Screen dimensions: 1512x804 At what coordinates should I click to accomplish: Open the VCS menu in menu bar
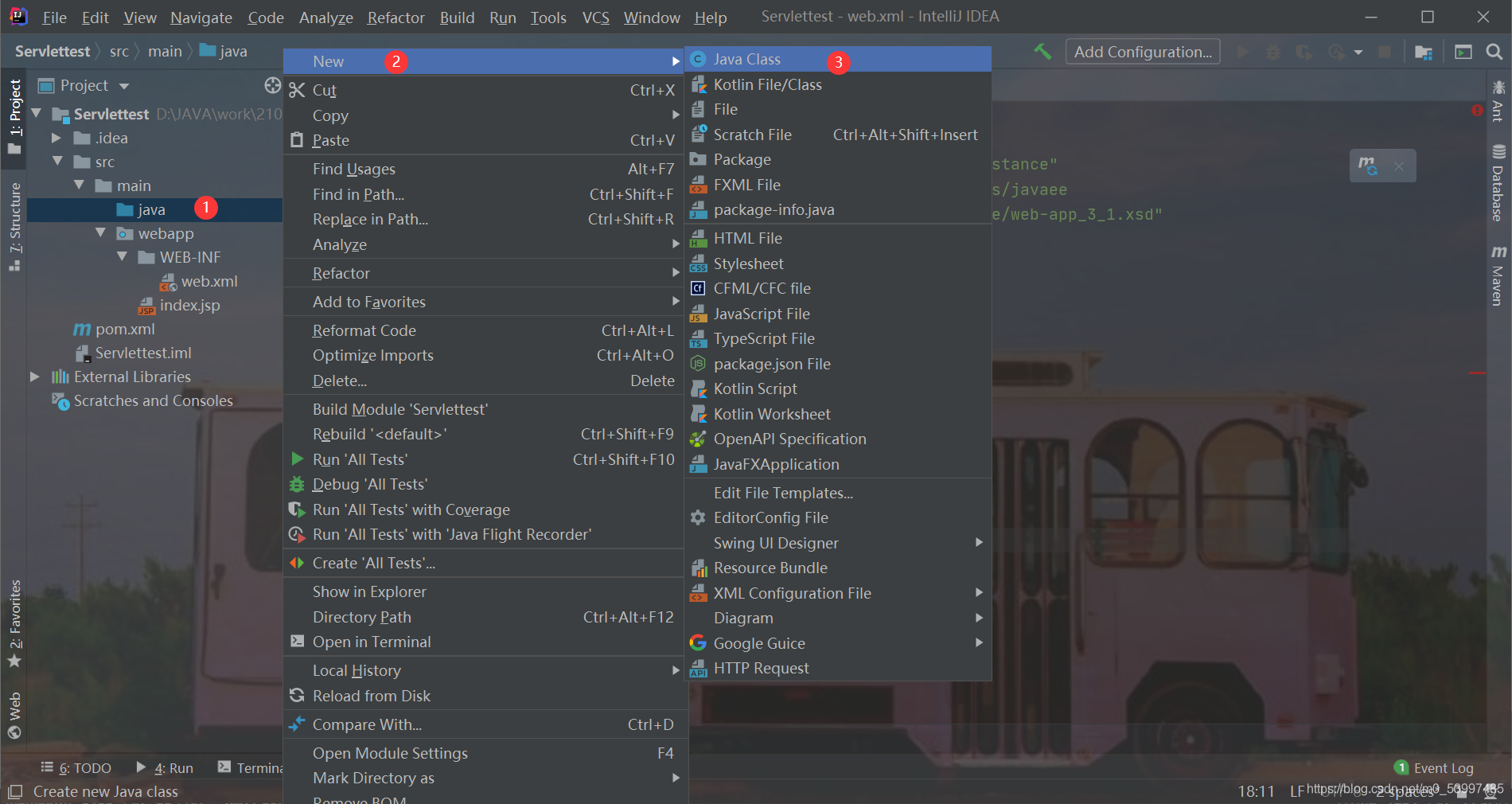click(595, 17)
